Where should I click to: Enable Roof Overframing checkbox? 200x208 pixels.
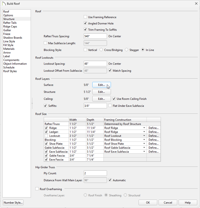pos(37,189)
